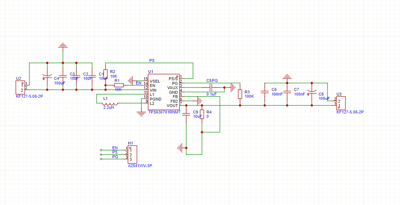Image resolution: width=400 pixels, height=205 pixels.
Task: Click the A2541WV-3P header part label
Action: pos(140,166)
